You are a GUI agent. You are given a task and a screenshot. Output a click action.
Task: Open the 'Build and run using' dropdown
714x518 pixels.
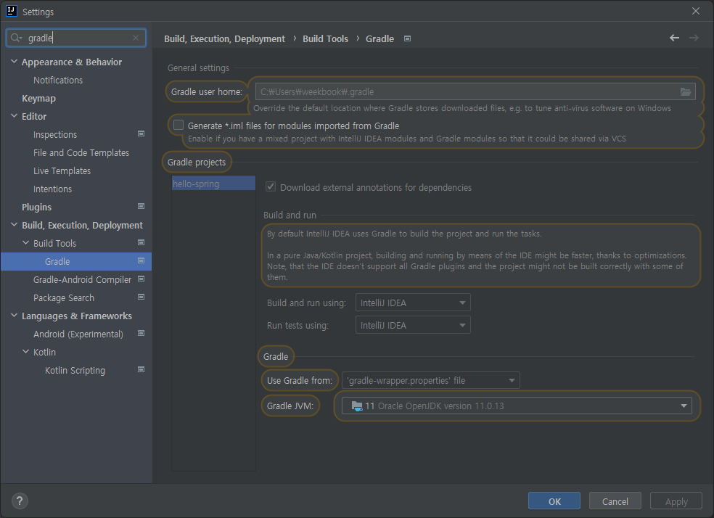[x=413, y=303]
